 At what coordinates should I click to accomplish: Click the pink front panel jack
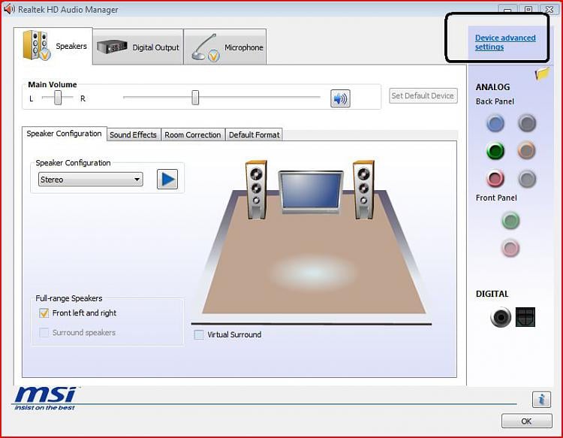point(510,248)
